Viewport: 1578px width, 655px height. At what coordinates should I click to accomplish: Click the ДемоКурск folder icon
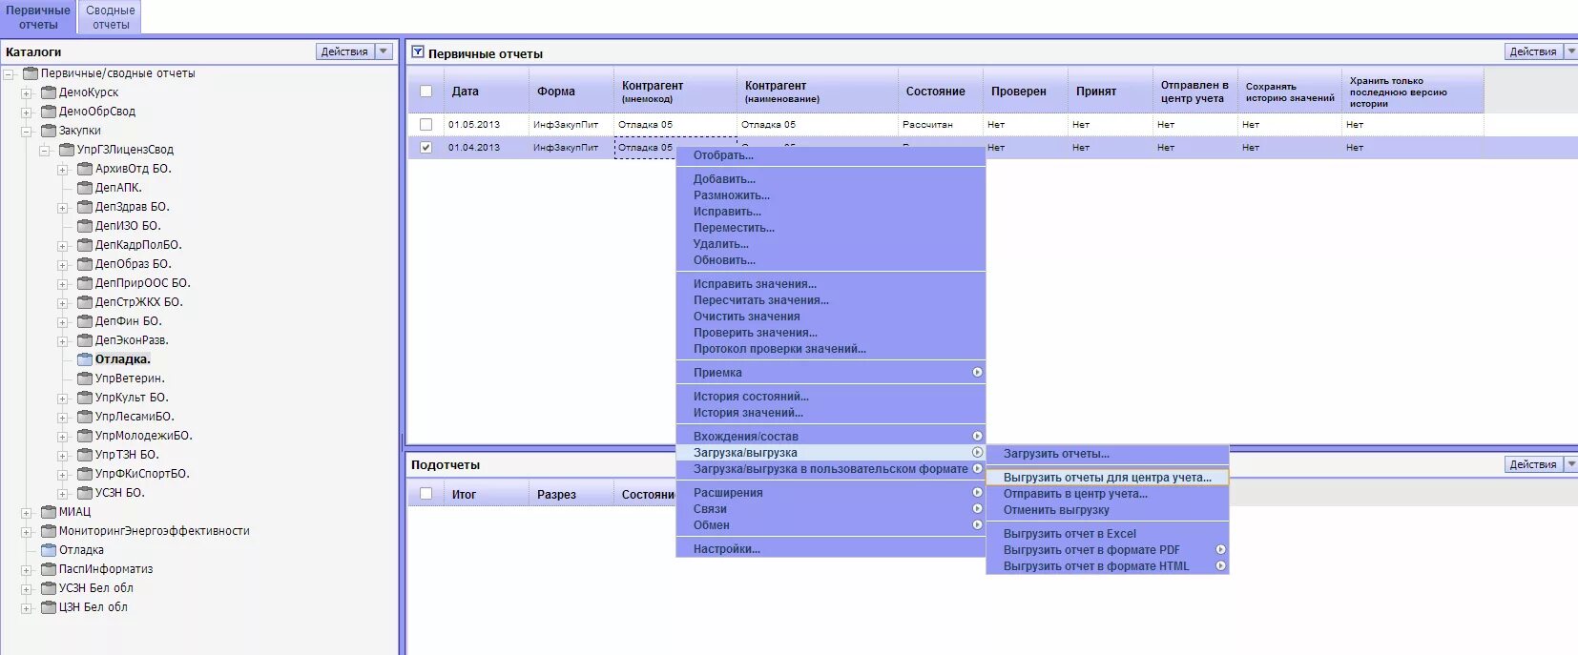49,92
